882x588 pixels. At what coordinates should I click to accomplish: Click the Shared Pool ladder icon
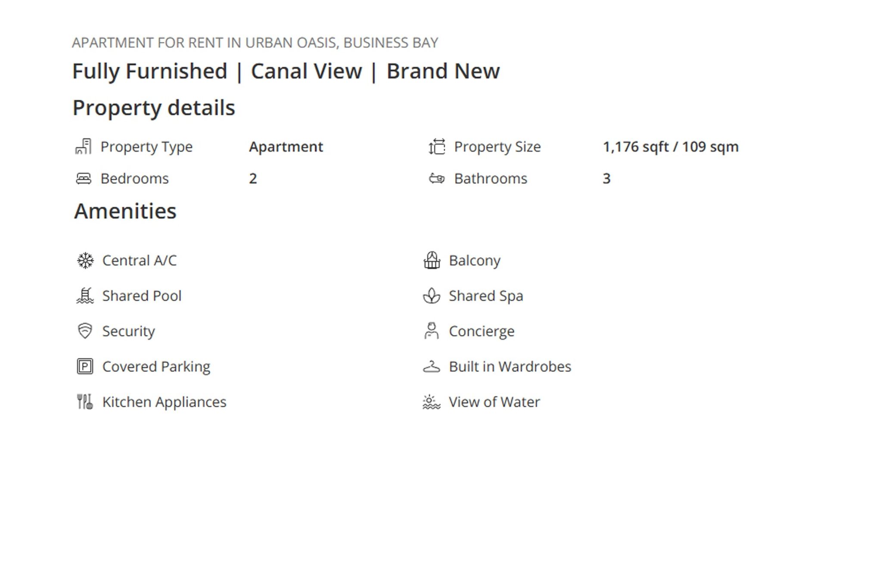[x=85, y=296]
